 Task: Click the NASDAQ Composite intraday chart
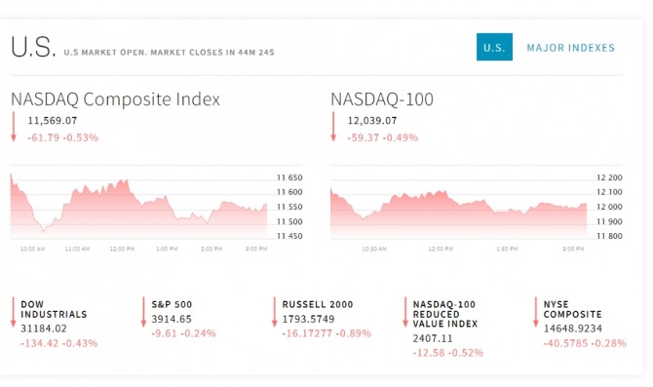point(139,206)
